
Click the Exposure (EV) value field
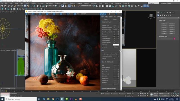tap(116, 26)
